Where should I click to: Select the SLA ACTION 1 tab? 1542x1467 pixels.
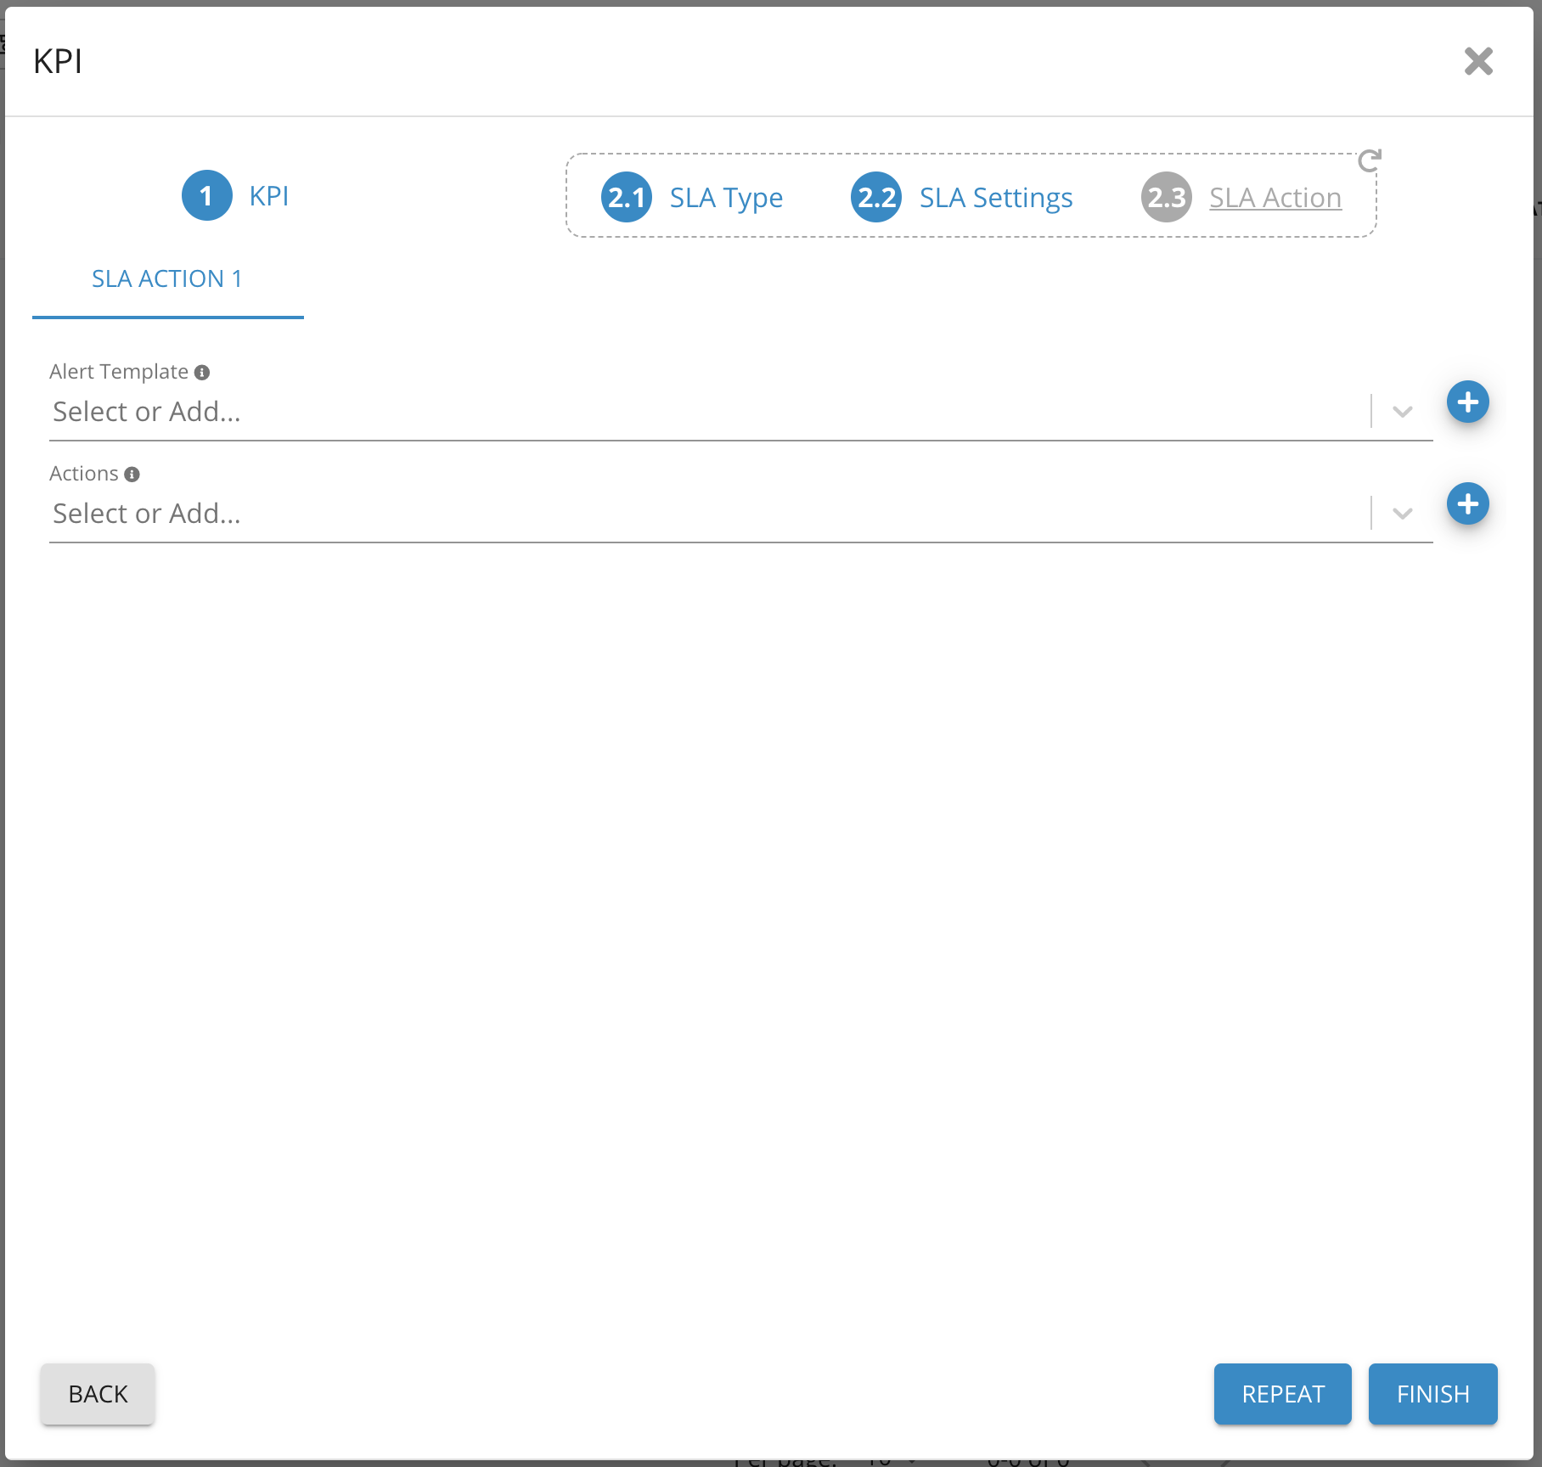pos(167,279)
